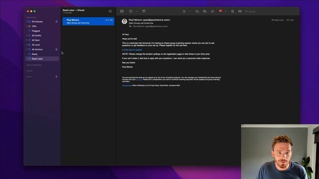Click the envelope Get Mail toolbar icon
Image resolution: width=319 pixels, height=179 pixels.
point(122,11)
